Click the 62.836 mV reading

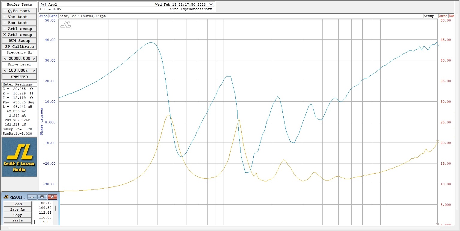pyautogui.click(x=16, y=111)
